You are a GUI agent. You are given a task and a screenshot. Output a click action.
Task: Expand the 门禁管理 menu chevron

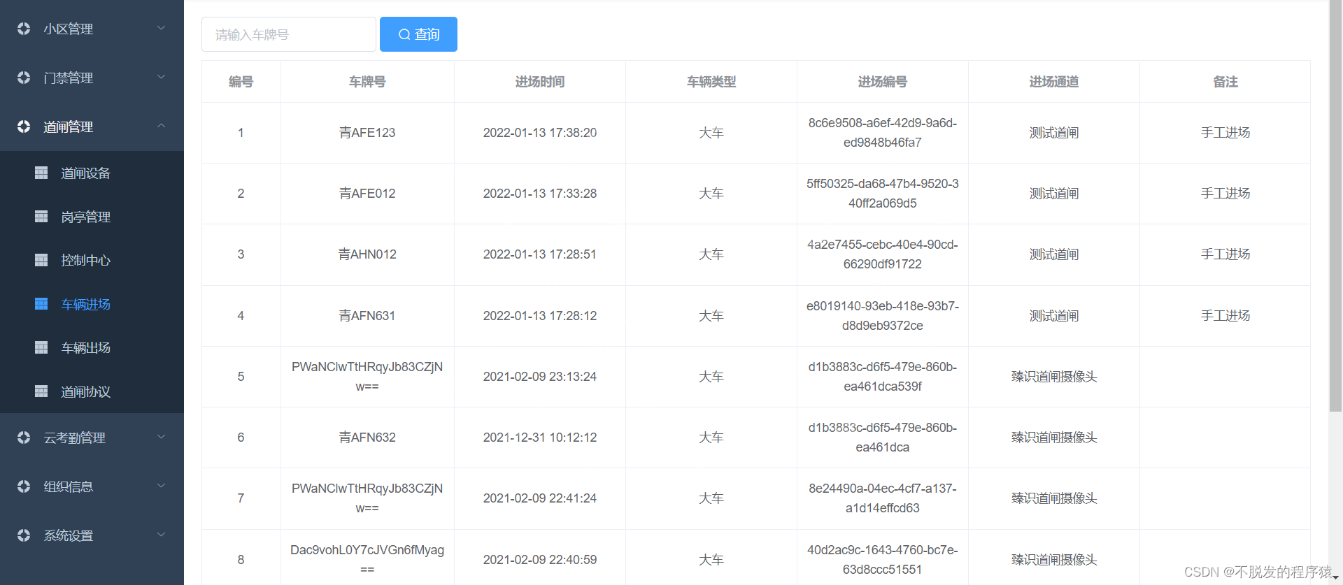coord(161,77)
